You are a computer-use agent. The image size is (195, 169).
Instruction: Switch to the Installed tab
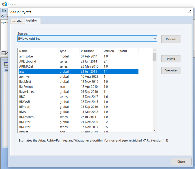pyautogui.click(x=17, y=21)
